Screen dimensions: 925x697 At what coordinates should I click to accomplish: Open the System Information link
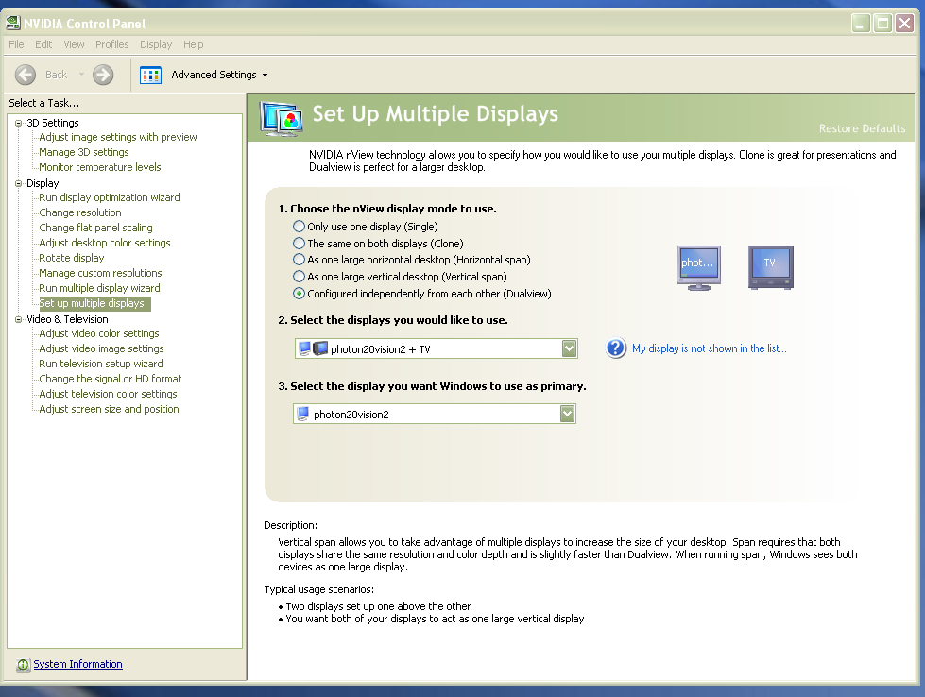tap(77, 664)
